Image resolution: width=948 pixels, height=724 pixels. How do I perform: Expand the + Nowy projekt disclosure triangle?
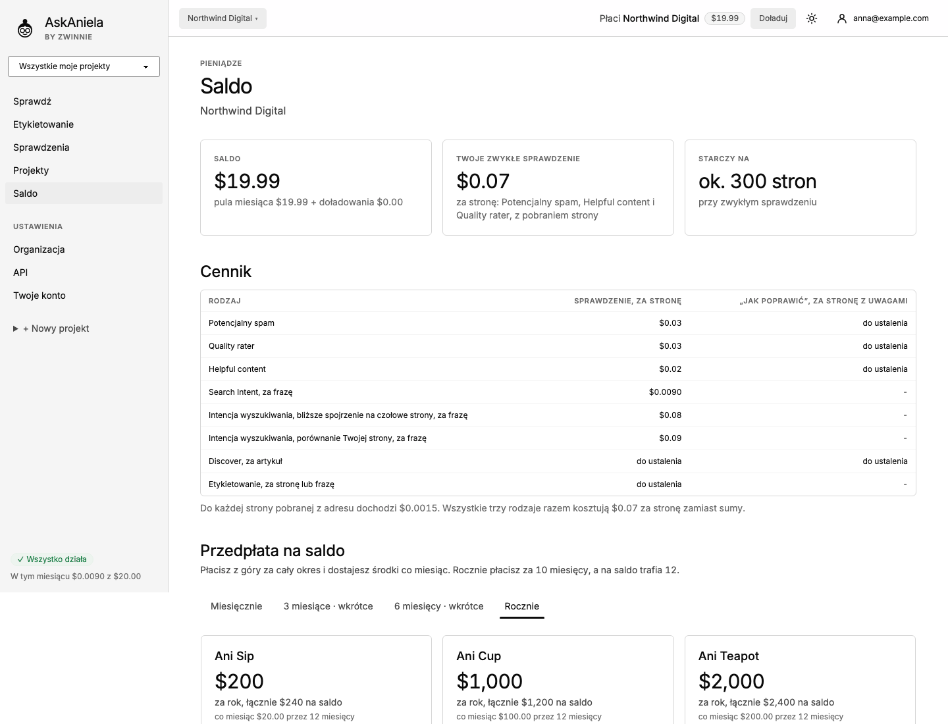(16, 328)
